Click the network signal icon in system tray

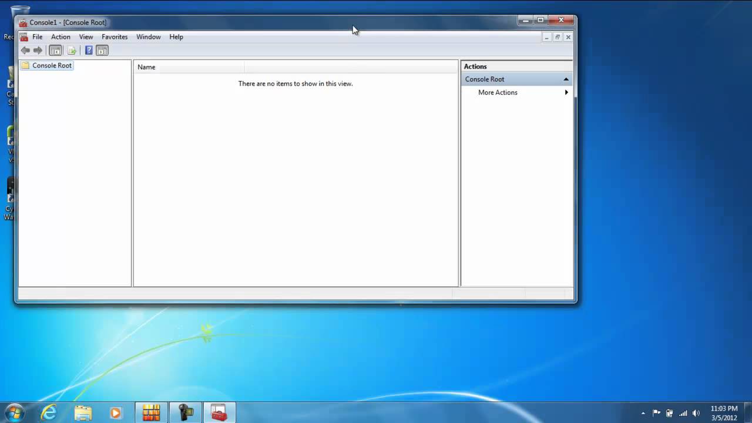[x=683, y=413]
